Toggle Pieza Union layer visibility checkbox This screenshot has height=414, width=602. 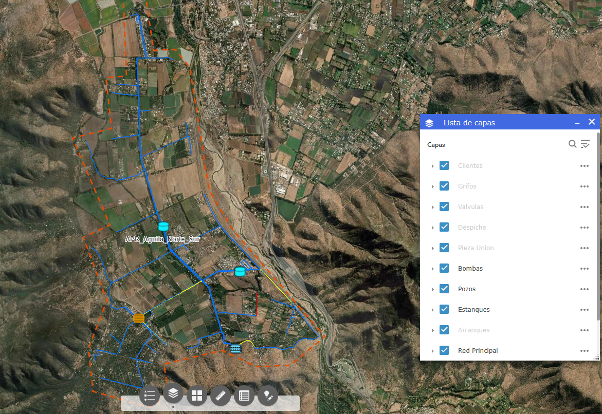(444, 248)
